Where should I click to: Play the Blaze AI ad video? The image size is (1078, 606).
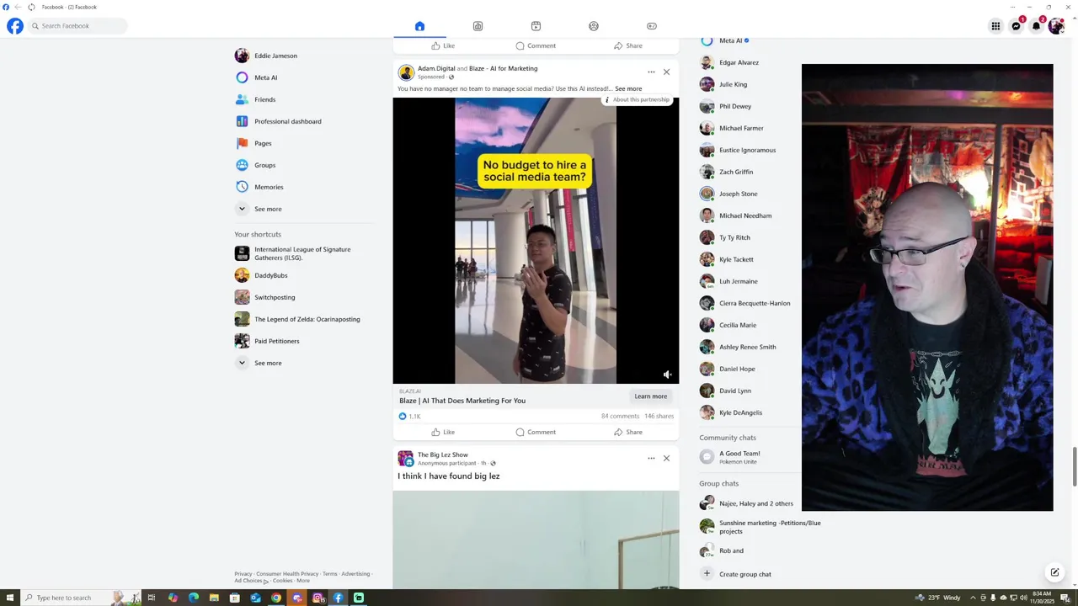pyautogui.click(x=536, y=241)
